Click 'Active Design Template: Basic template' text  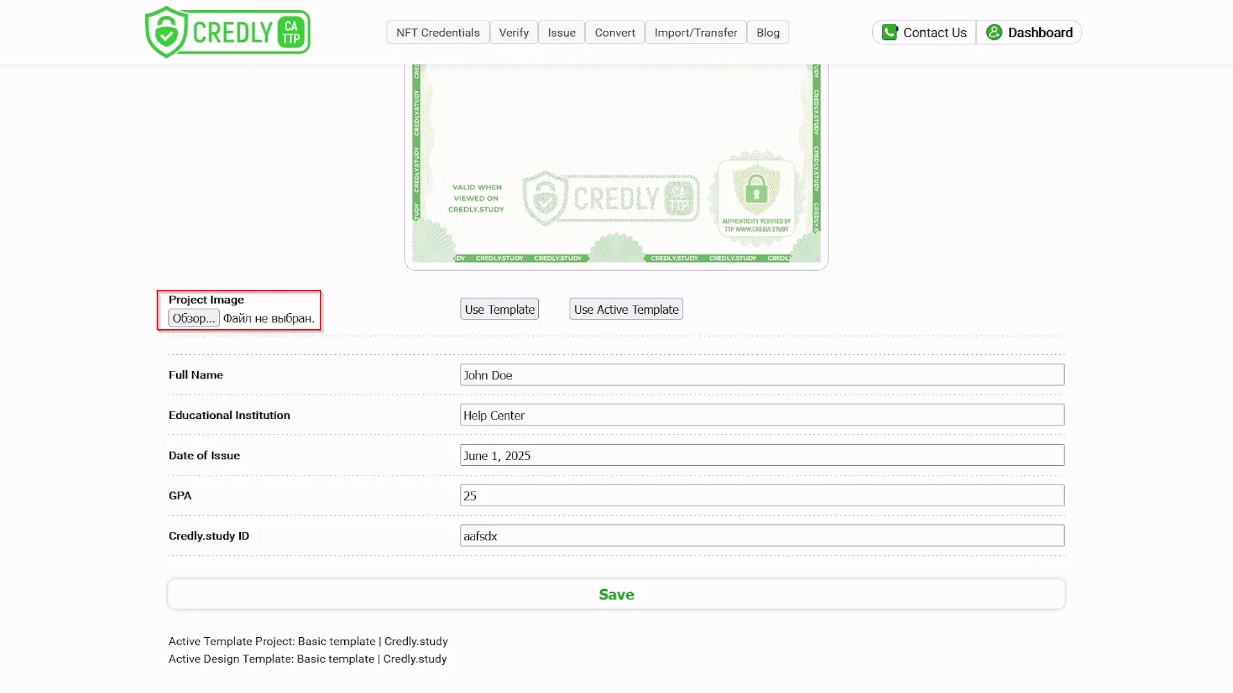click(x=271, y=659)
